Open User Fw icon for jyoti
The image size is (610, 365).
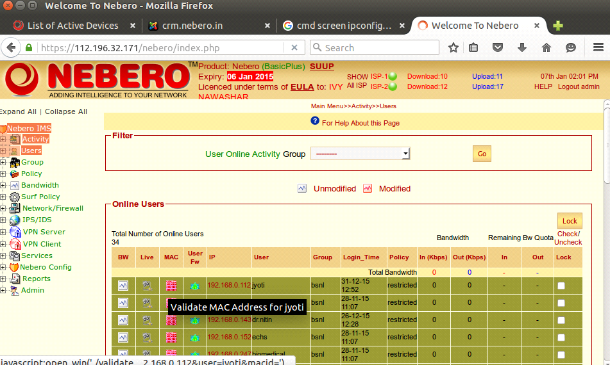[194, 286]
